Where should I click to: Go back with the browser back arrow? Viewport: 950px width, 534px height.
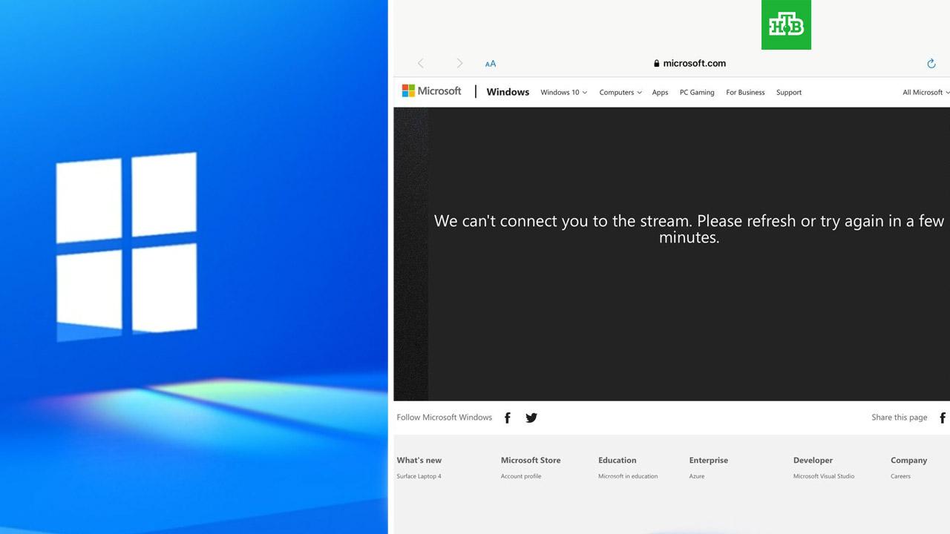[421, 64]
